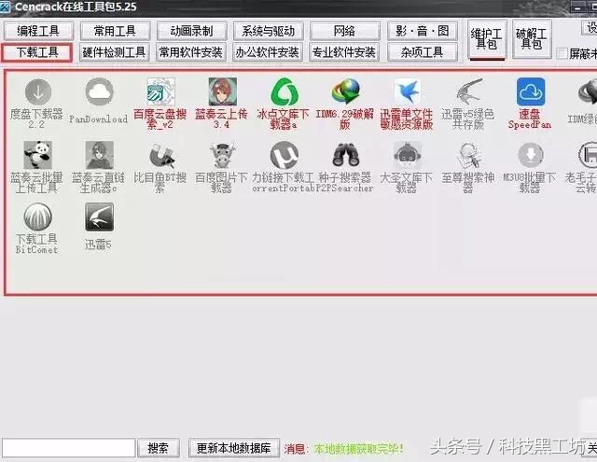
Task: Open 办公软件安装 category
Action: [268, 52]
